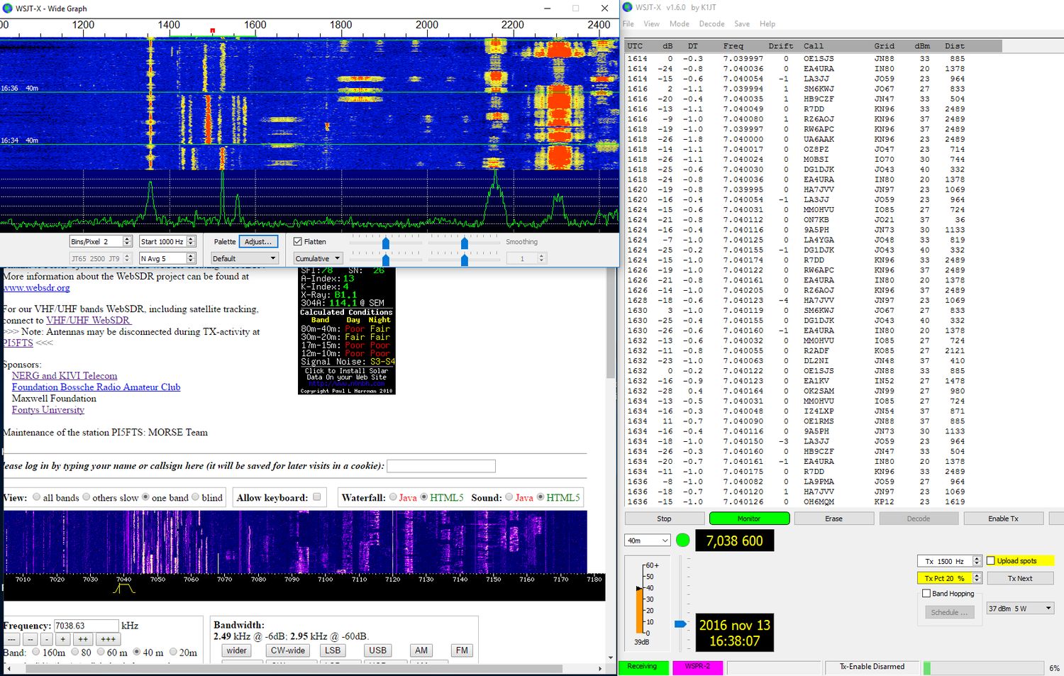Screen dimensions: 1064x676
Task: Open the Default palette dropdown
Action: tap(244, 259)
